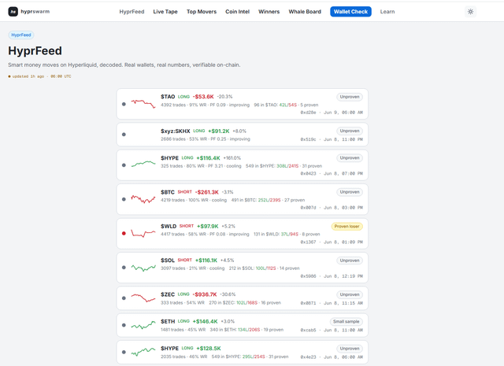Screen dimensions: 504x366
Task: Click the LONG tag on $ZEC row
Action: coord(183,294)
